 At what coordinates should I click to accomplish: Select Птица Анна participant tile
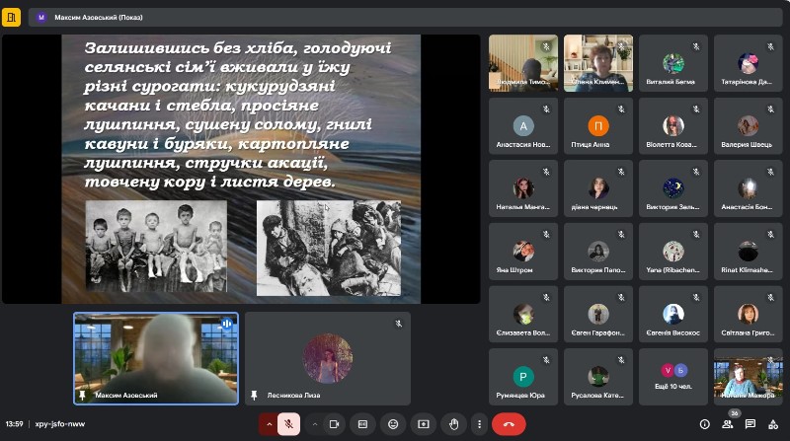click(598, 126)
